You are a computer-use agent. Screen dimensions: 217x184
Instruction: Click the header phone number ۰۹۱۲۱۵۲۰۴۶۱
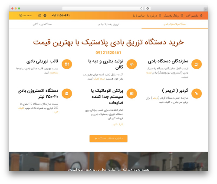click(x=61, y=16)
